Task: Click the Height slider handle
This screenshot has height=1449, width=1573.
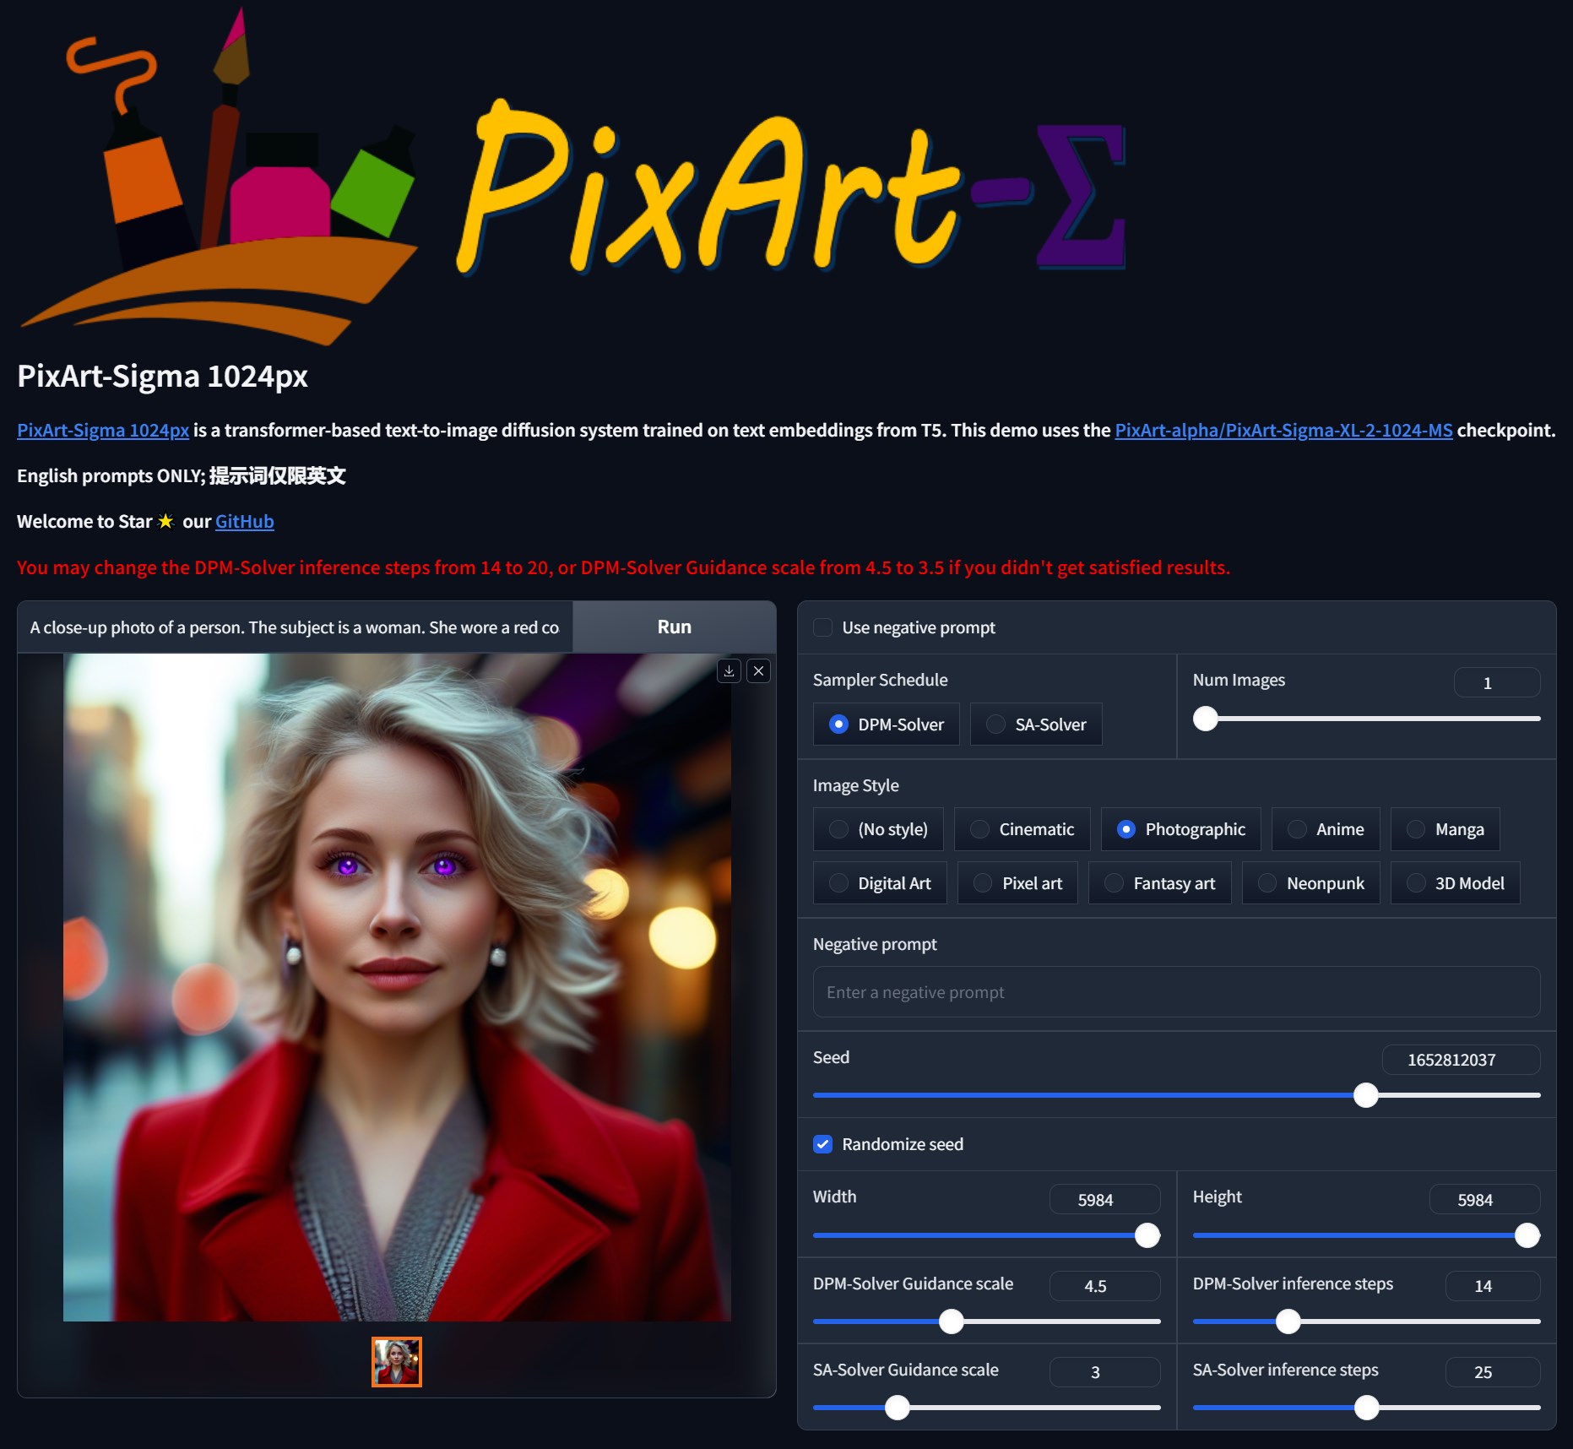Action: [1527, 1235]
